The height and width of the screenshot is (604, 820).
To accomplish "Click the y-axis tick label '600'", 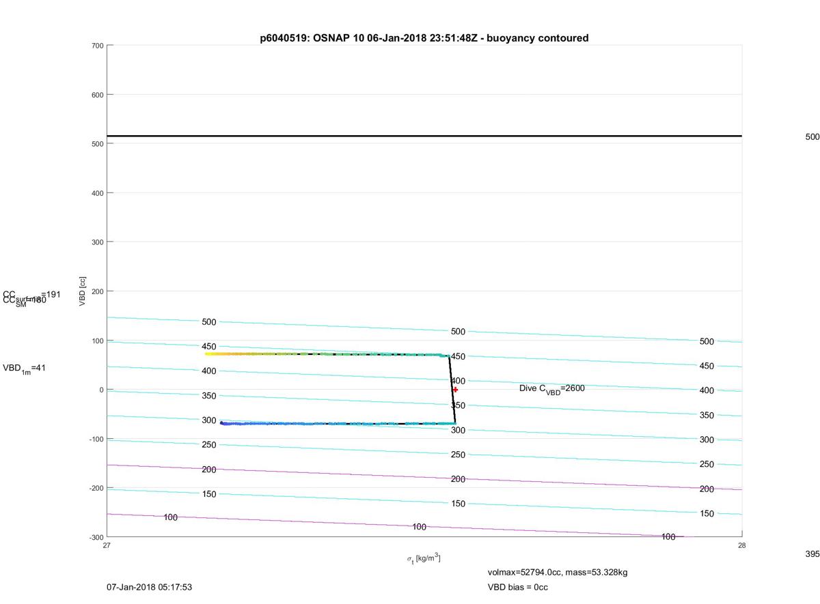I will point(97,95).
